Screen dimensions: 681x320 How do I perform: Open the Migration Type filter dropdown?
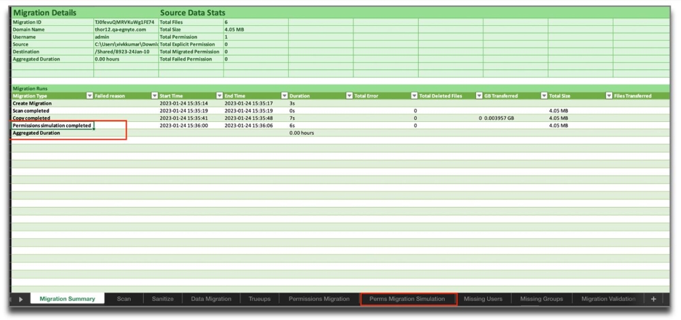point(90,95)
